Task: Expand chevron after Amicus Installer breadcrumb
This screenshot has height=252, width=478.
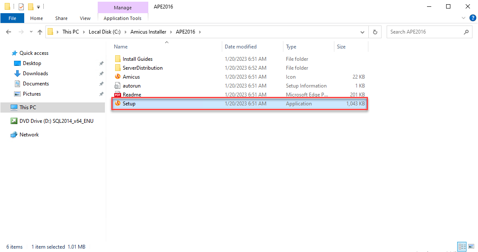Action: click(x=171, y=32)
